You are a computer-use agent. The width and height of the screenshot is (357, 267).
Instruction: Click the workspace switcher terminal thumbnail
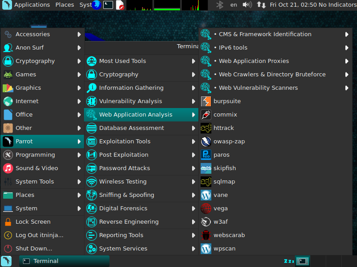[x=302, y=261]
